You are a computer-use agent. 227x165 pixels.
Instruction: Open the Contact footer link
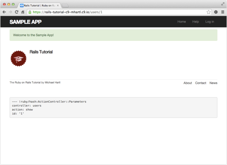[x=200, y=83]
